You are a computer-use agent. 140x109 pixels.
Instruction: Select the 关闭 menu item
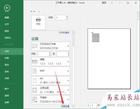[7, 78]
